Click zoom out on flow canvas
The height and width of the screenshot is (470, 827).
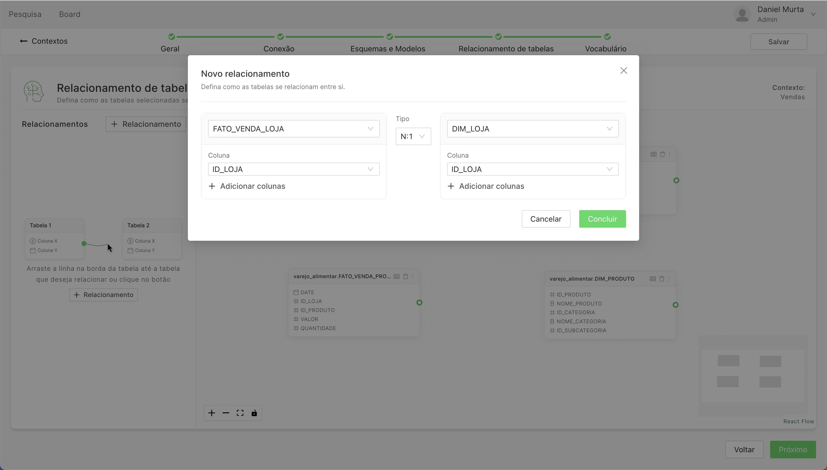tap(226, 413)
